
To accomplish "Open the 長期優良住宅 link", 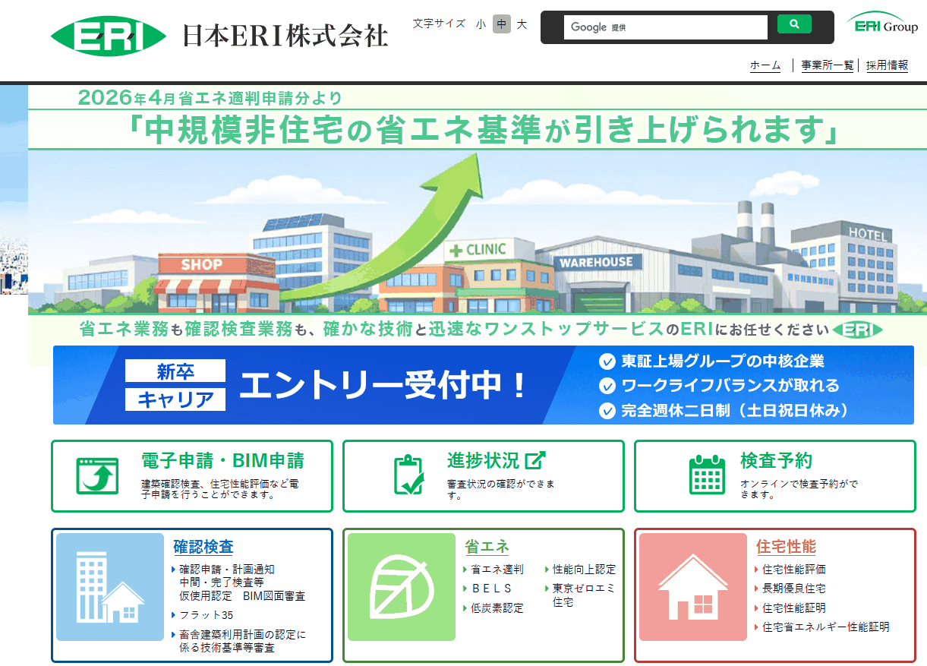I will coord(794,589).
